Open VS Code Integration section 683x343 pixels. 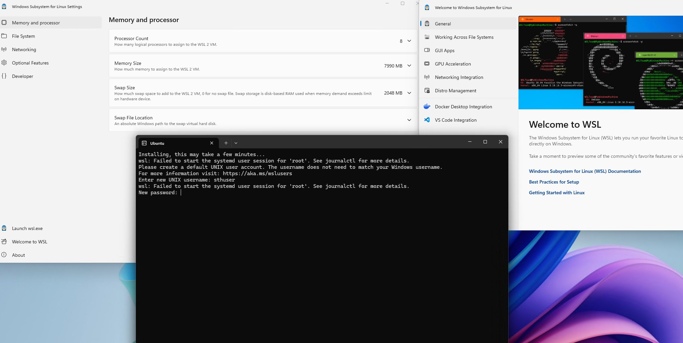click(468, 120)
